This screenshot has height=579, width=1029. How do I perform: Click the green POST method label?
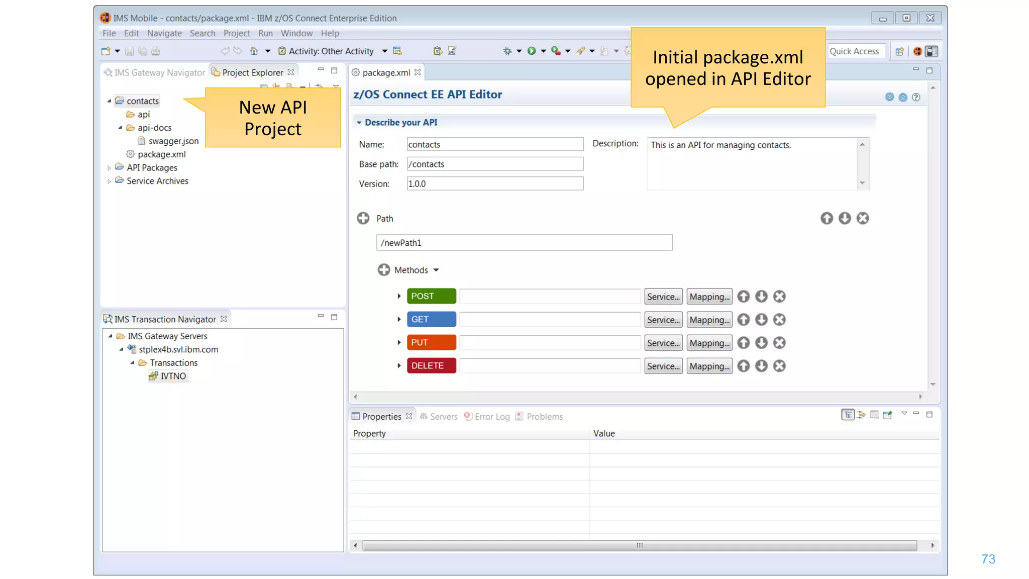[x=432, y=296]
